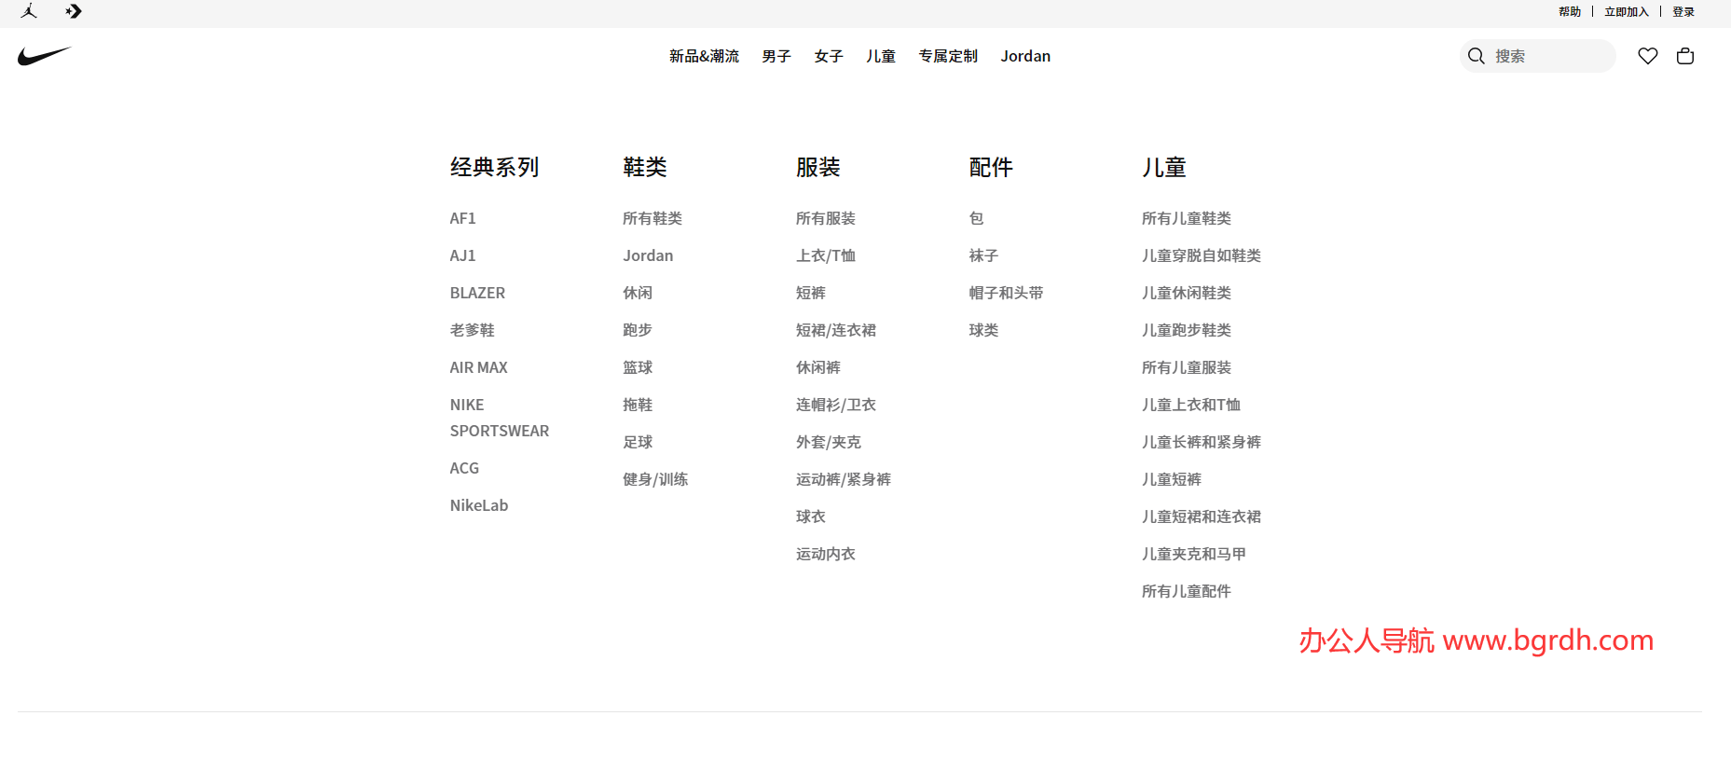Focus the 搜索 search field
The width and height of the screenshot is (1731, 757).
(x=1538, y=56)
